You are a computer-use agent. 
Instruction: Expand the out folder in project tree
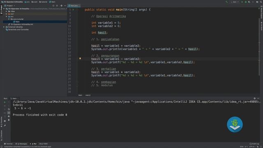click(x=7, y=14)
